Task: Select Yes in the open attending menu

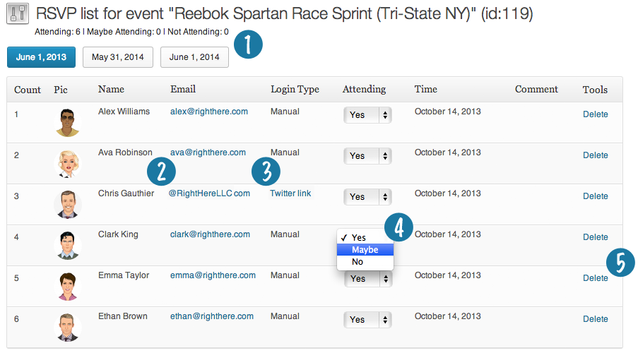Action: tap(359, 238)
